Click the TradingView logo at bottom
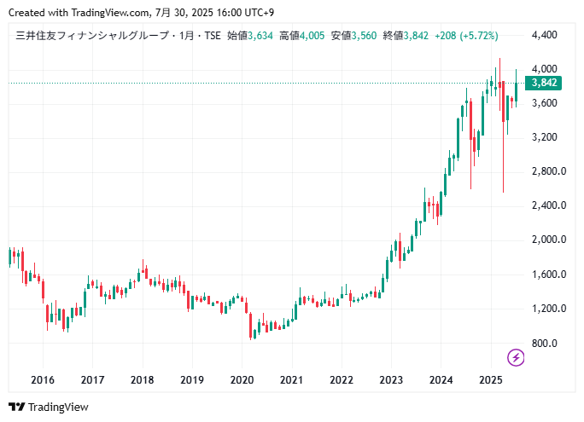Screen dimensions: 584x422 [x=17, y=407]
